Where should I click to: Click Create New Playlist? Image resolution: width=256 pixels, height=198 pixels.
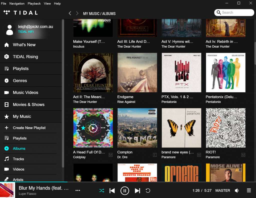click(x=29, y=128)
